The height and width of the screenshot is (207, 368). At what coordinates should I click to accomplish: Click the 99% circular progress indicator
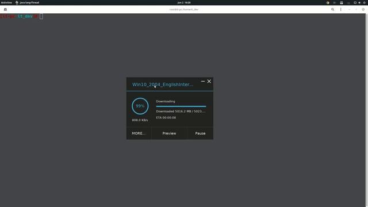point(140,106)
